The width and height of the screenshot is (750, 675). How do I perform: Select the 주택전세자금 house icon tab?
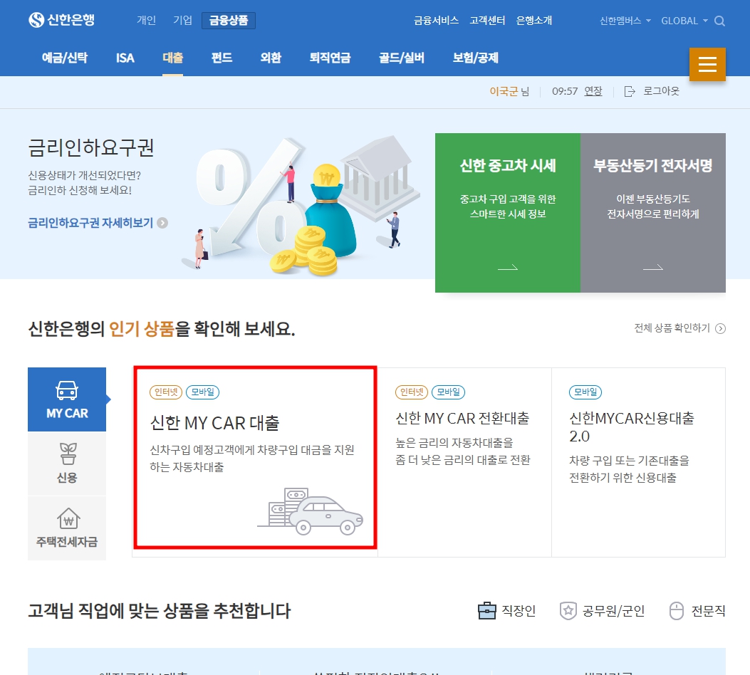coord(67,528)
